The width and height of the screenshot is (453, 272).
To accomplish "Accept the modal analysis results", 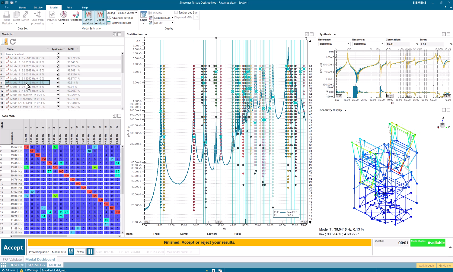I will [x=13, y=247].
